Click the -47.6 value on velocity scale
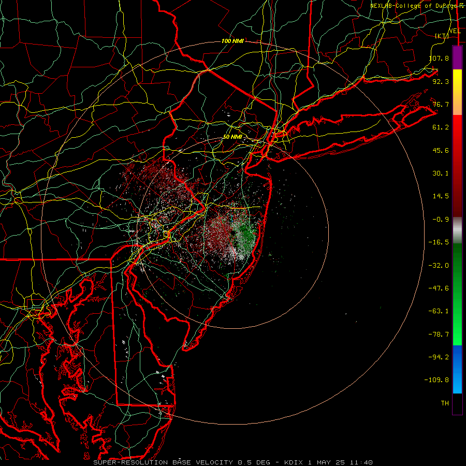Screen dimensions: 466x466 (439, 288)
